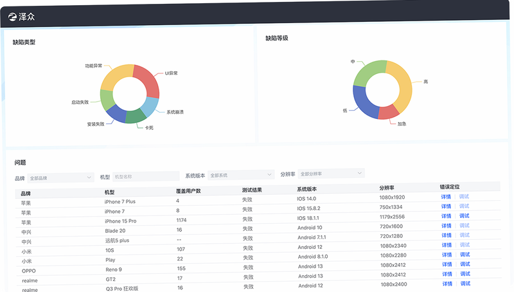Click 调试 for Q3 Pro 狂欢版 row
The height and width of the screenshot is (292, 514).
(465, 284)
